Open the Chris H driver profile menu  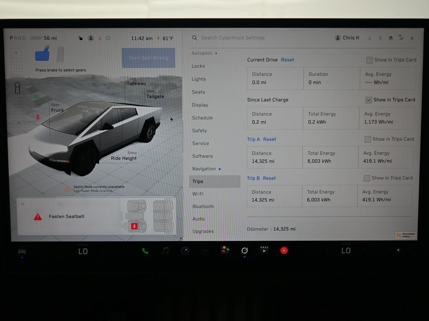pos(347,38)
